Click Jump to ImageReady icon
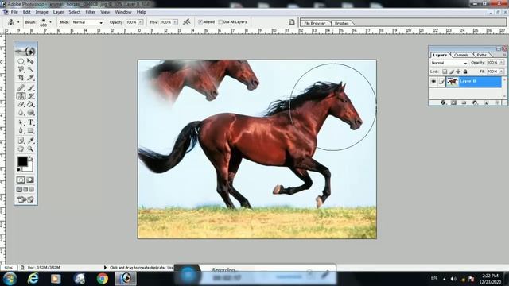This screenshot has height=286, width=509. pos(25,199)
